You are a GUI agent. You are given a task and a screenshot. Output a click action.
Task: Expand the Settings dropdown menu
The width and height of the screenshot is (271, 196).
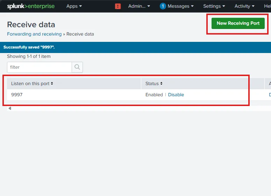point(214,6)
